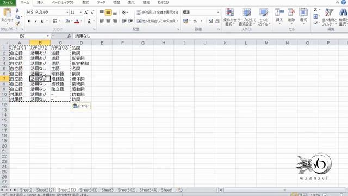Switch to the Sheet1 worksheet tab
This screenshot has width=348, height=196.
click(167, 190)
